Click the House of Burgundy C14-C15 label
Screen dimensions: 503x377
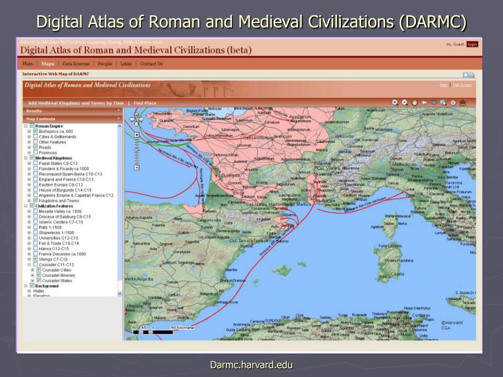tap(65, 190)
